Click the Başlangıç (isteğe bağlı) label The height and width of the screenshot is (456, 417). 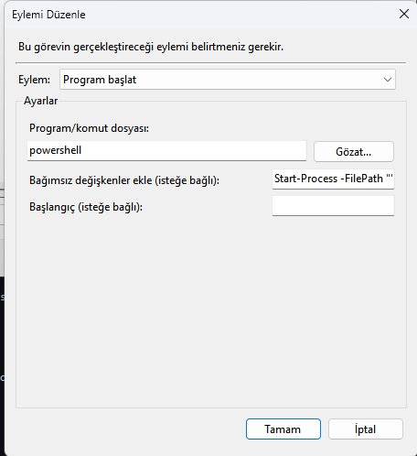[86, 207]
